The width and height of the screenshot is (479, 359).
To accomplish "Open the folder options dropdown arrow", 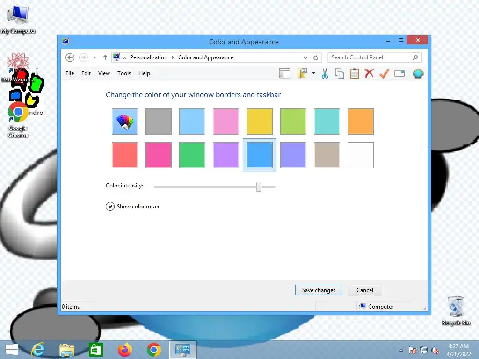I will click(313, 73).
